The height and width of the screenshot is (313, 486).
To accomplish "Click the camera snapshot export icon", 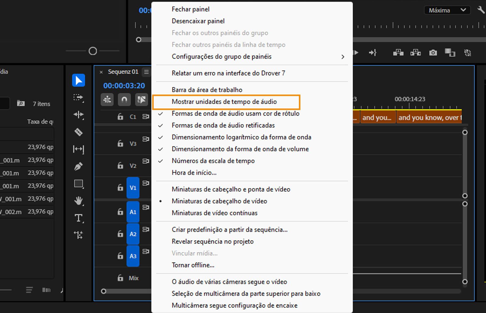I will pyautogui.click(x=433, y=52).
